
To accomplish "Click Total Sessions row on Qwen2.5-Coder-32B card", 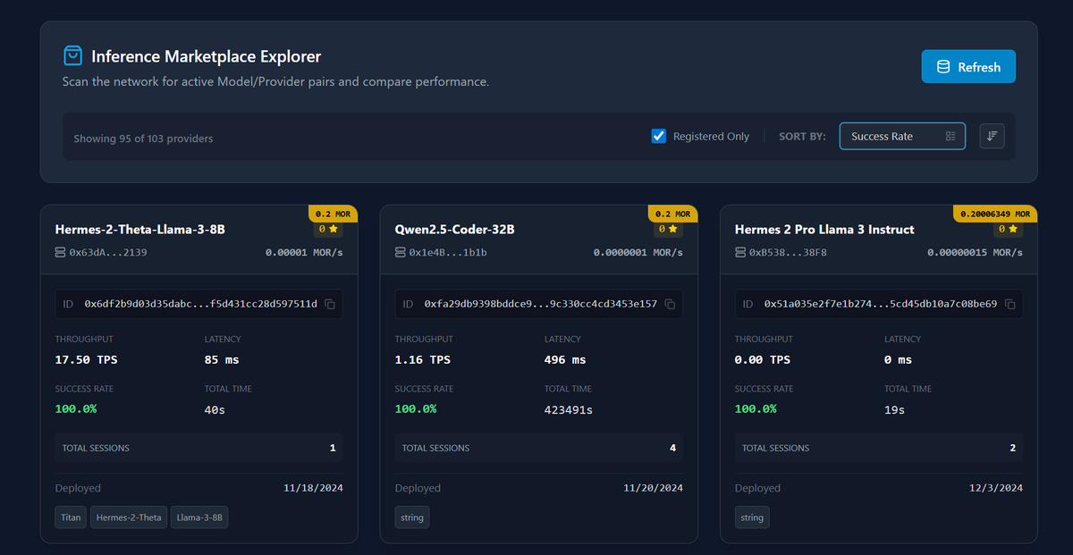I will pos(538,448).
